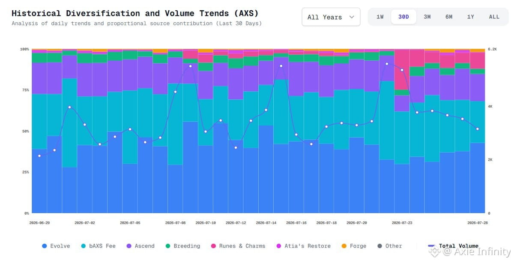This screenshot has width=514, height=262.
Task: Click the 2026-07-08 axis date label
Action: click(x=176, y=223)
